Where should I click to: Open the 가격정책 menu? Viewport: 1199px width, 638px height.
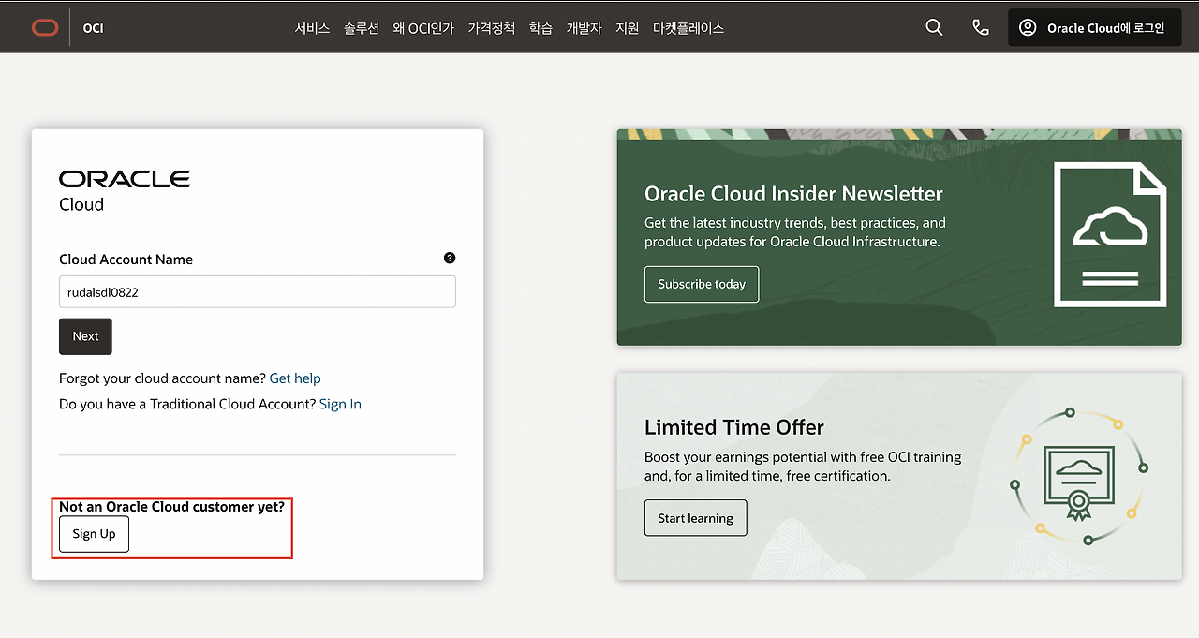(491, 28)
